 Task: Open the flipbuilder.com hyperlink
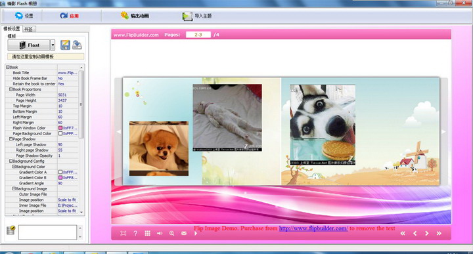pos(313,228)
